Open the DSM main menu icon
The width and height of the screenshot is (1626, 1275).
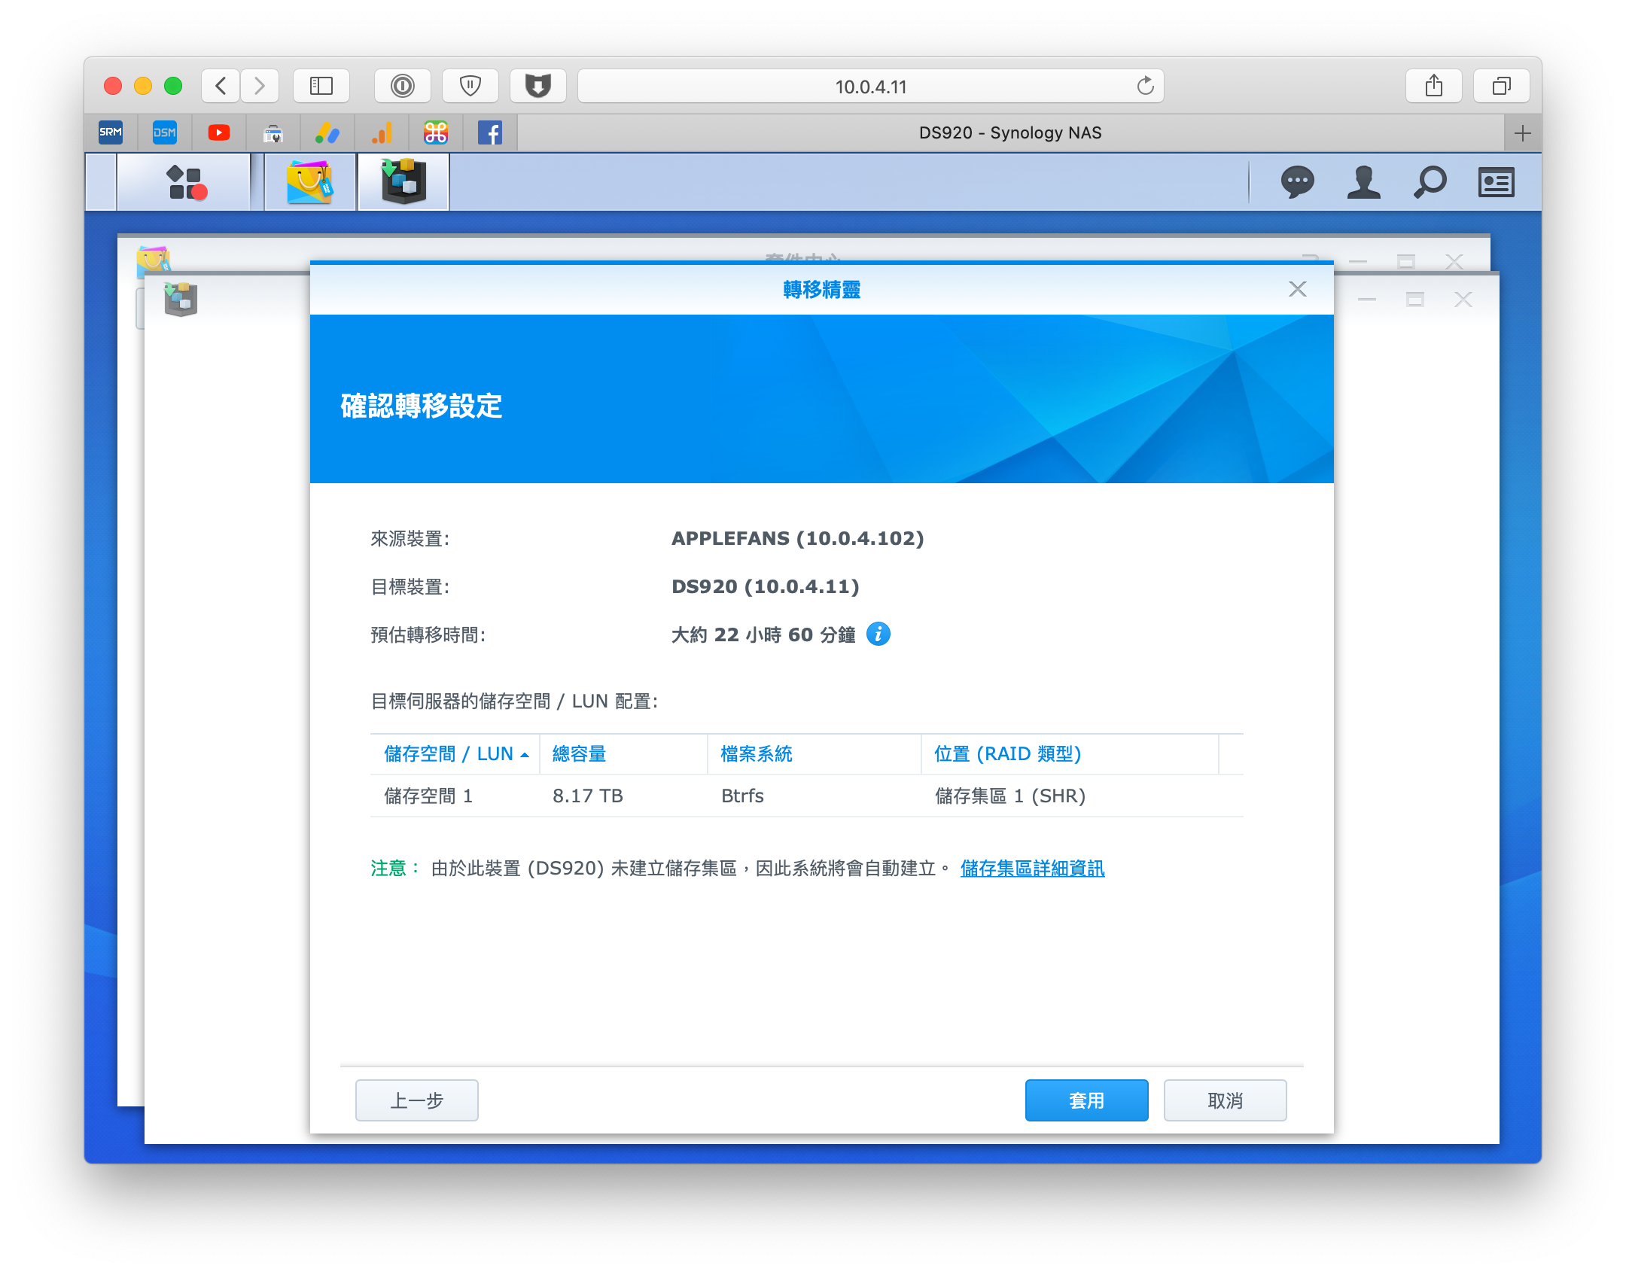pos(185,182)
